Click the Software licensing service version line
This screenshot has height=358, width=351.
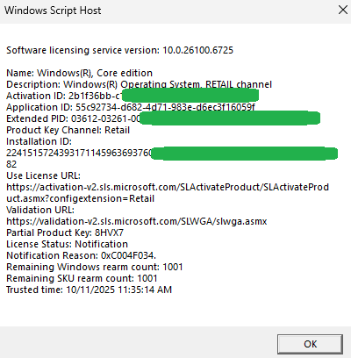(x=120, y=50)
